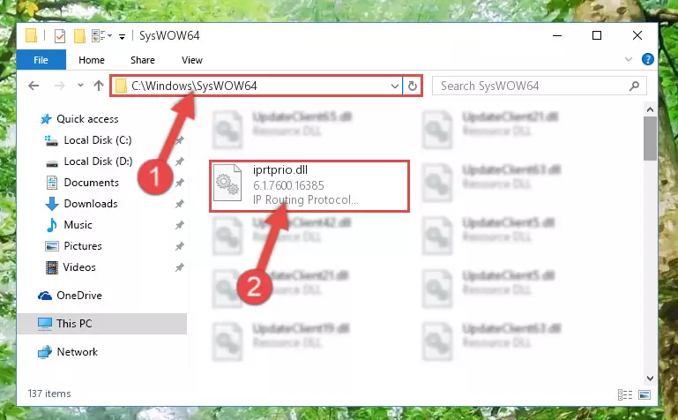Screen dimensions: 678x420
Task: Switch to Large icons view in status bar
Action: (x=644, y=394)
